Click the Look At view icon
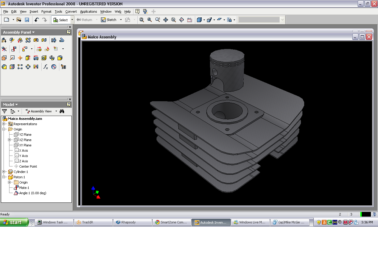Image resolution: width=378 pixels, height=255 pixels. 190,20
